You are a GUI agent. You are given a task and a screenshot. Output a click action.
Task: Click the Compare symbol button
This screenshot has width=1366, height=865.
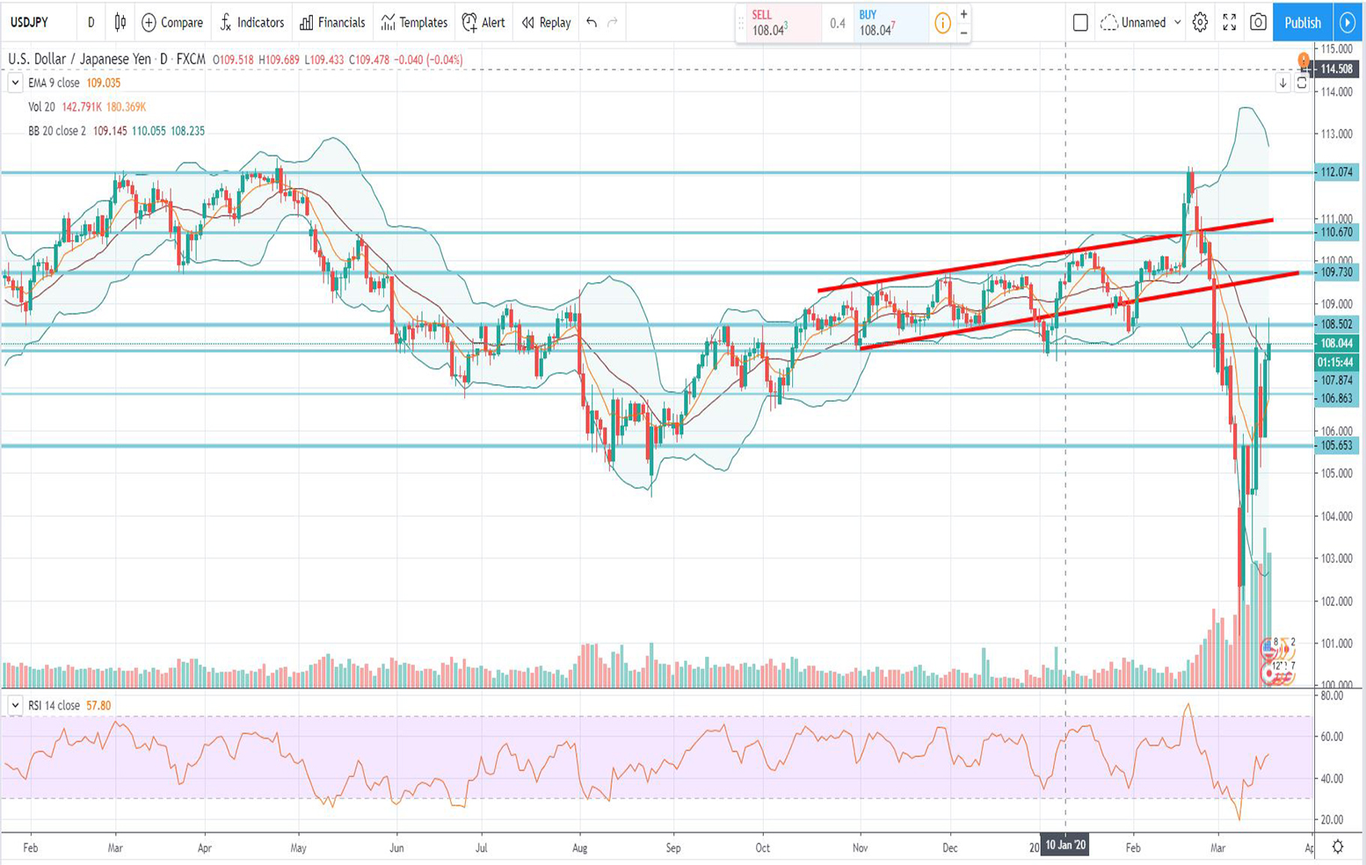point(172,23)
